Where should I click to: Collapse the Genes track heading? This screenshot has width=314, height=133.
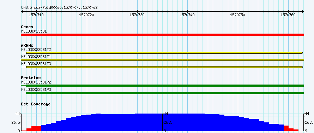coord(27,27)
